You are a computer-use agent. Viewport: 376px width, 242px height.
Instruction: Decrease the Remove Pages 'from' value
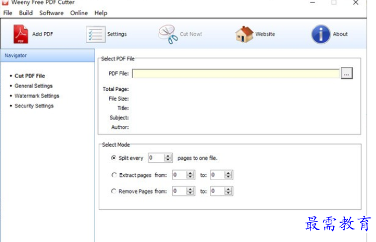click(x=190, y=193)
